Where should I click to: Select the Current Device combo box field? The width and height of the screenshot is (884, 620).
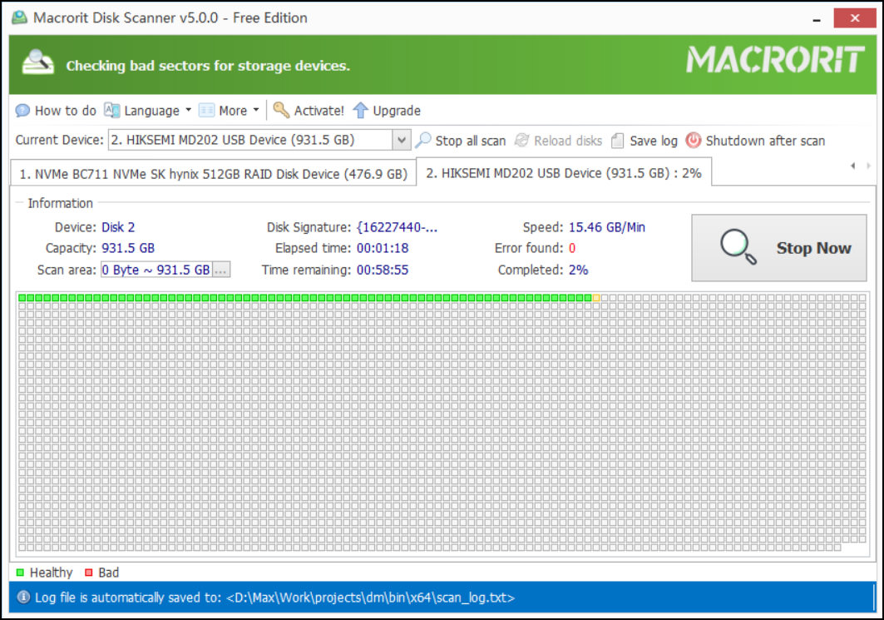[259, 140]
